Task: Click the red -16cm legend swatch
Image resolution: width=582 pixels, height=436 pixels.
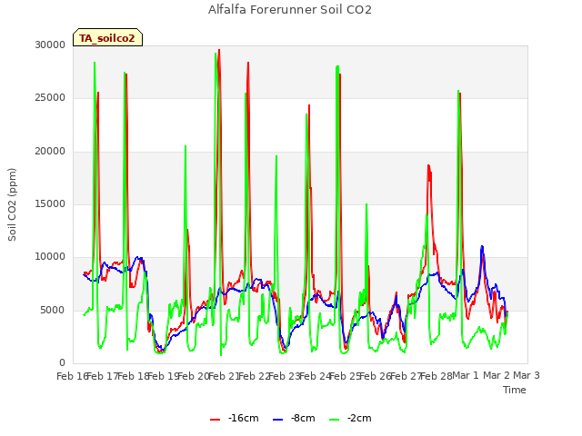Action: click(215, 419)
